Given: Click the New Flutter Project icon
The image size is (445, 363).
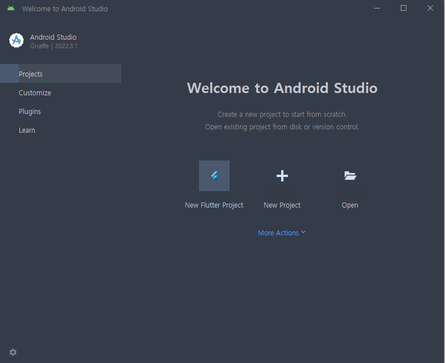Looking at the screenshot, I should [x=214, y=176].
